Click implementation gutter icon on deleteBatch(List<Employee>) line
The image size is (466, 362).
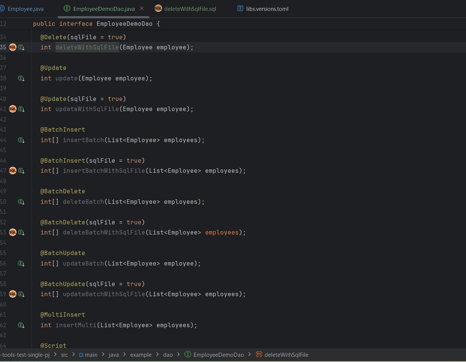tap(21, 202)
